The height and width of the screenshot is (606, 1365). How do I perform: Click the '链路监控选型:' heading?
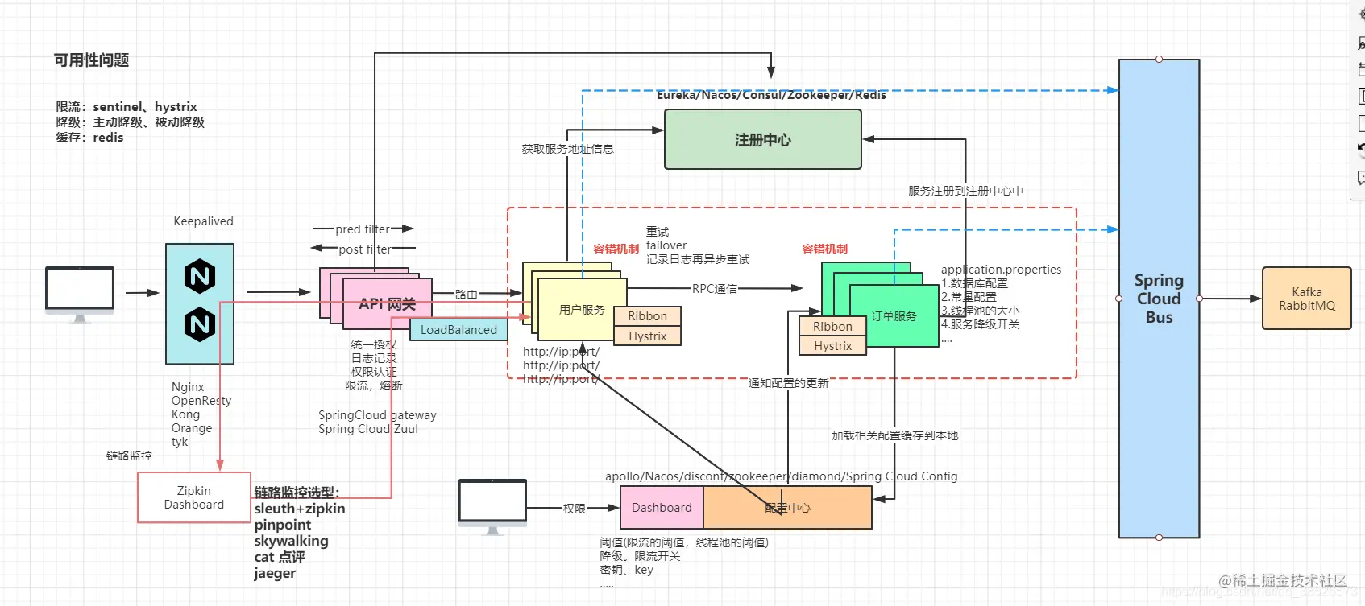click(x=297, y=493)
